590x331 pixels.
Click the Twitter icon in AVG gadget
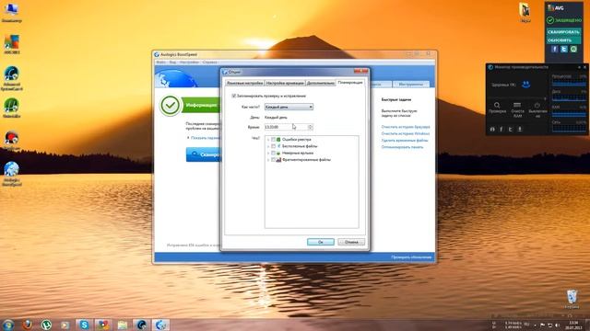563,49
